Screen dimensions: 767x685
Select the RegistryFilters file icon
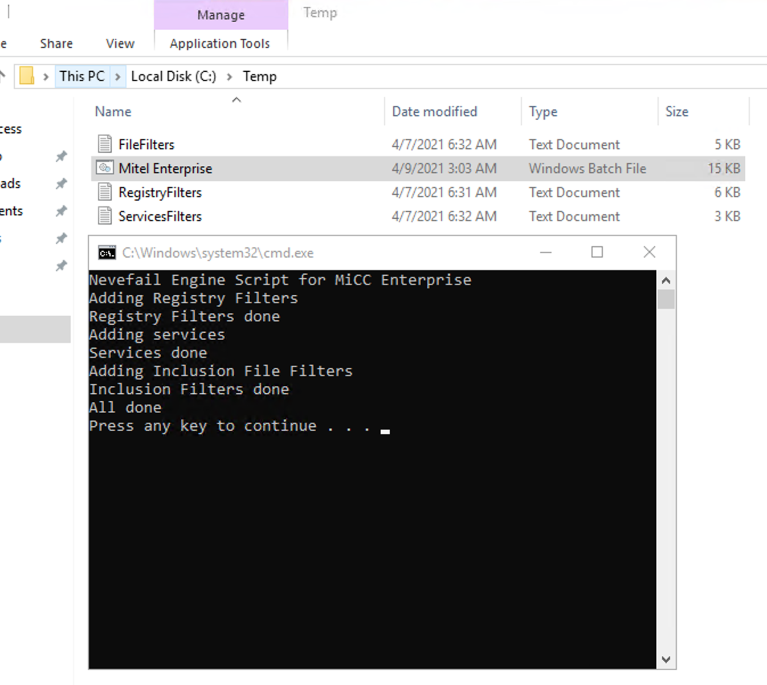click(104, 191)
